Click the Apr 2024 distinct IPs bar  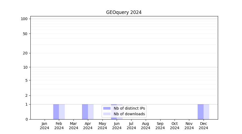coord(85,112)
